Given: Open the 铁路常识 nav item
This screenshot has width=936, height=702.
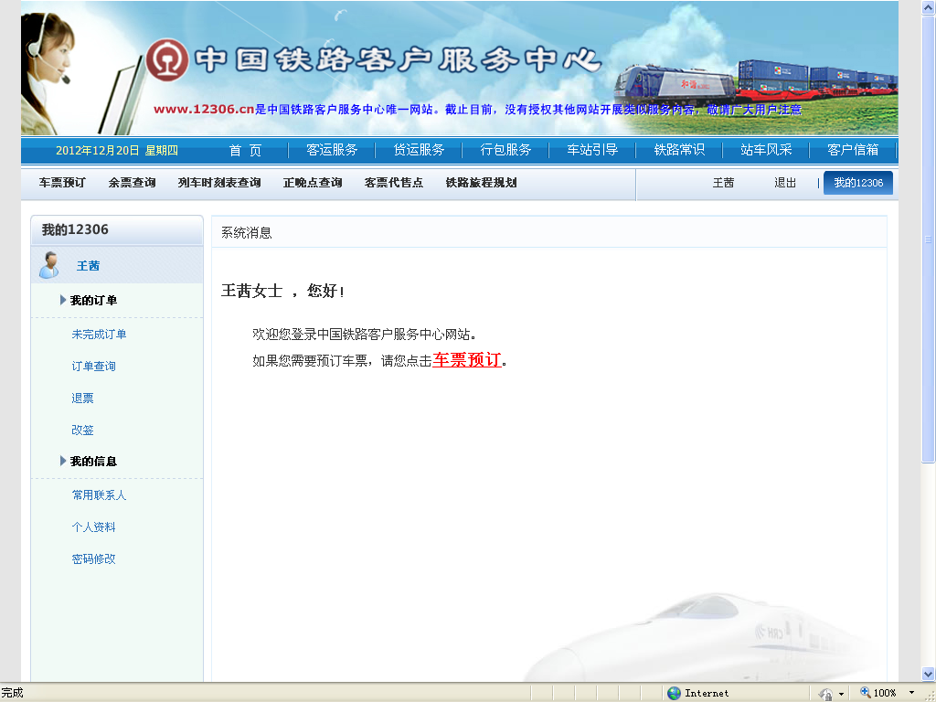Looking at the screenshot, I should pyautogui.click(x=679, y=150).
